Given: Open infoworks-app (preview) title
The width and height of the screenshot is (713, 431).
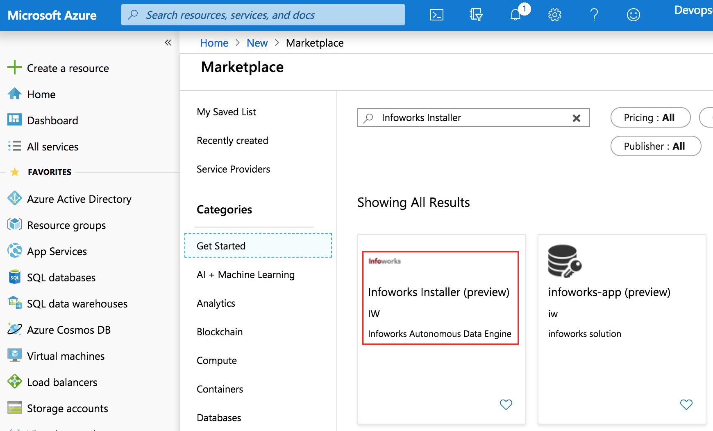Looking at the screenshot, I should coord(609,292).
